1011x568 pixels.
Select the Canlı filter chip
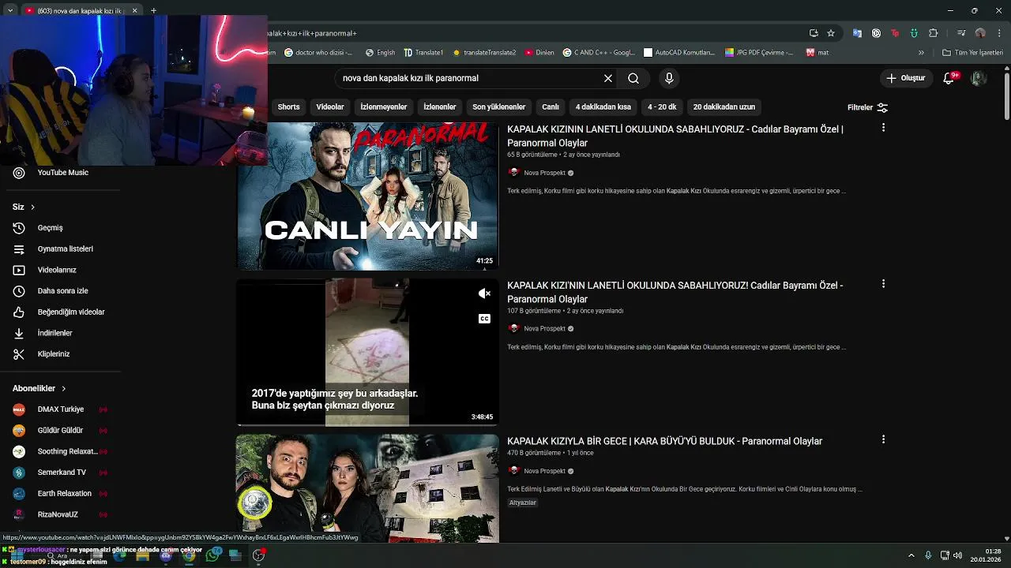coord(551,106)
